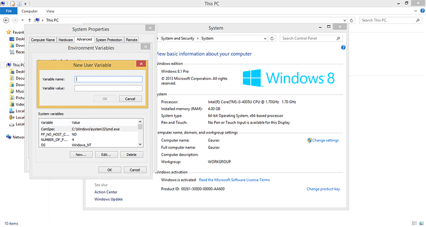Screen dimensions: 426x227
Task: Open the Windows Update link
Action: pyautogui.click(x=109, y=199)
